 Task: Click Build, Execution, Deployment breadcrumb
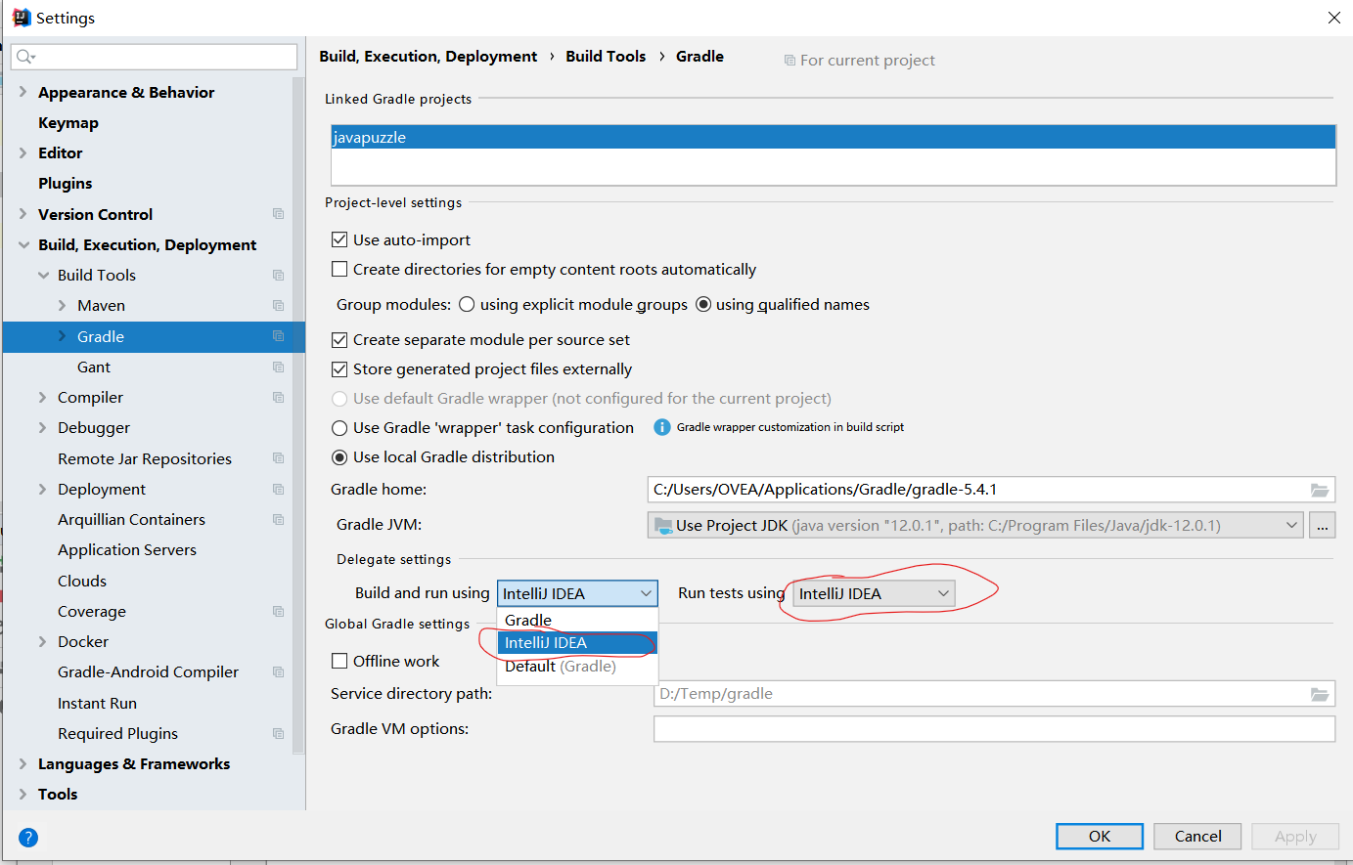point(428,56)
